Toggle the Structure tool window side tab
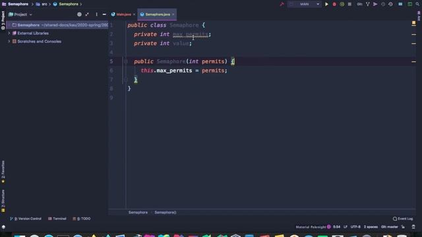The width and height of the screenshot is (422, 237). click(x=3, y=201)
